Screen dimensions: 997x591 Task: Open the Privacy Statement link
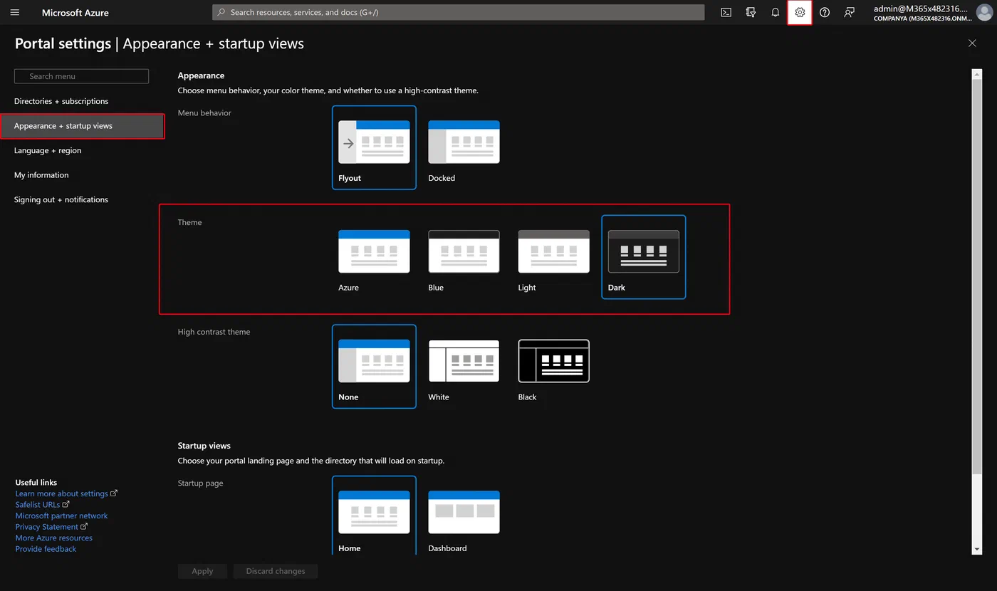(51, 527)
